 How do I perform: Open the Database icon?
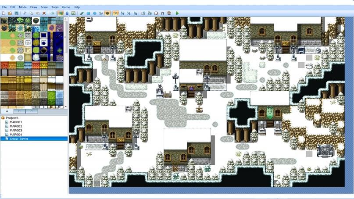[143, 13]
